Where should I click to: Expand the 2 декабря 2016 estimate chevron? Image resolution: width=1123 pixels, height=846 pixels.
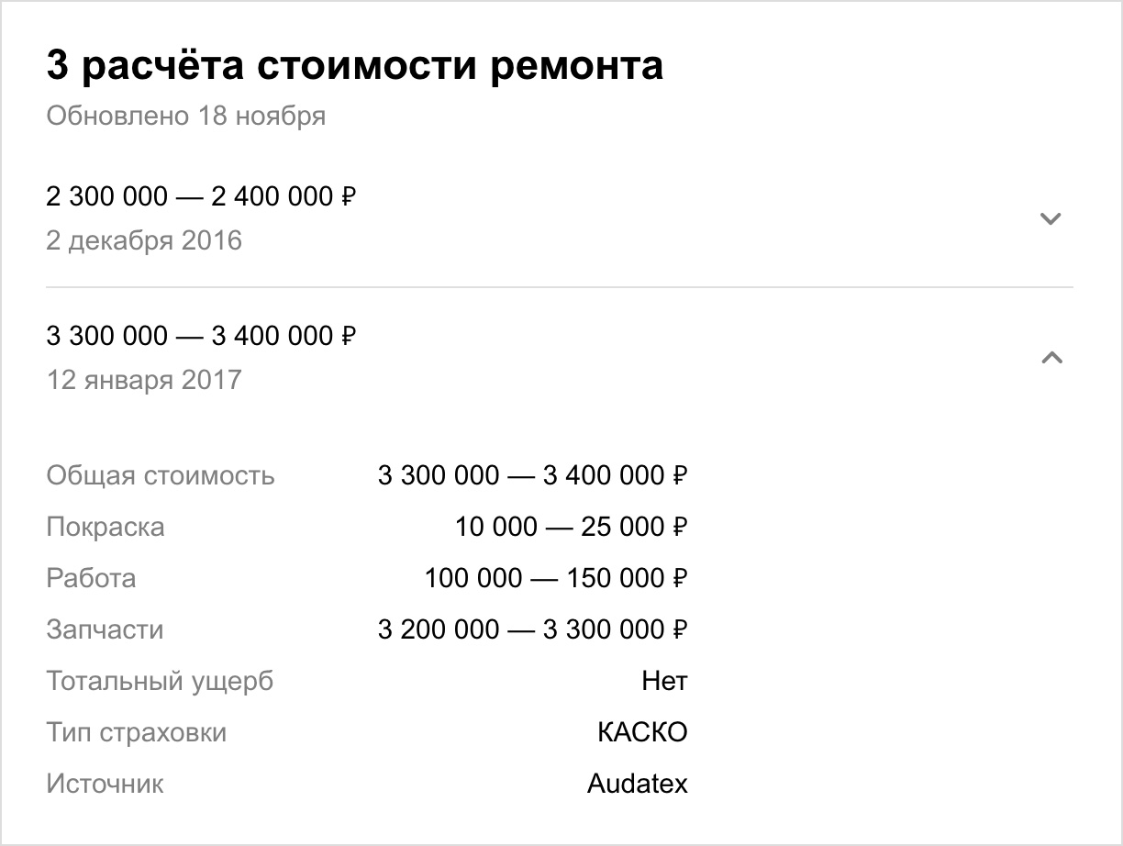[x=1051, y=218]
